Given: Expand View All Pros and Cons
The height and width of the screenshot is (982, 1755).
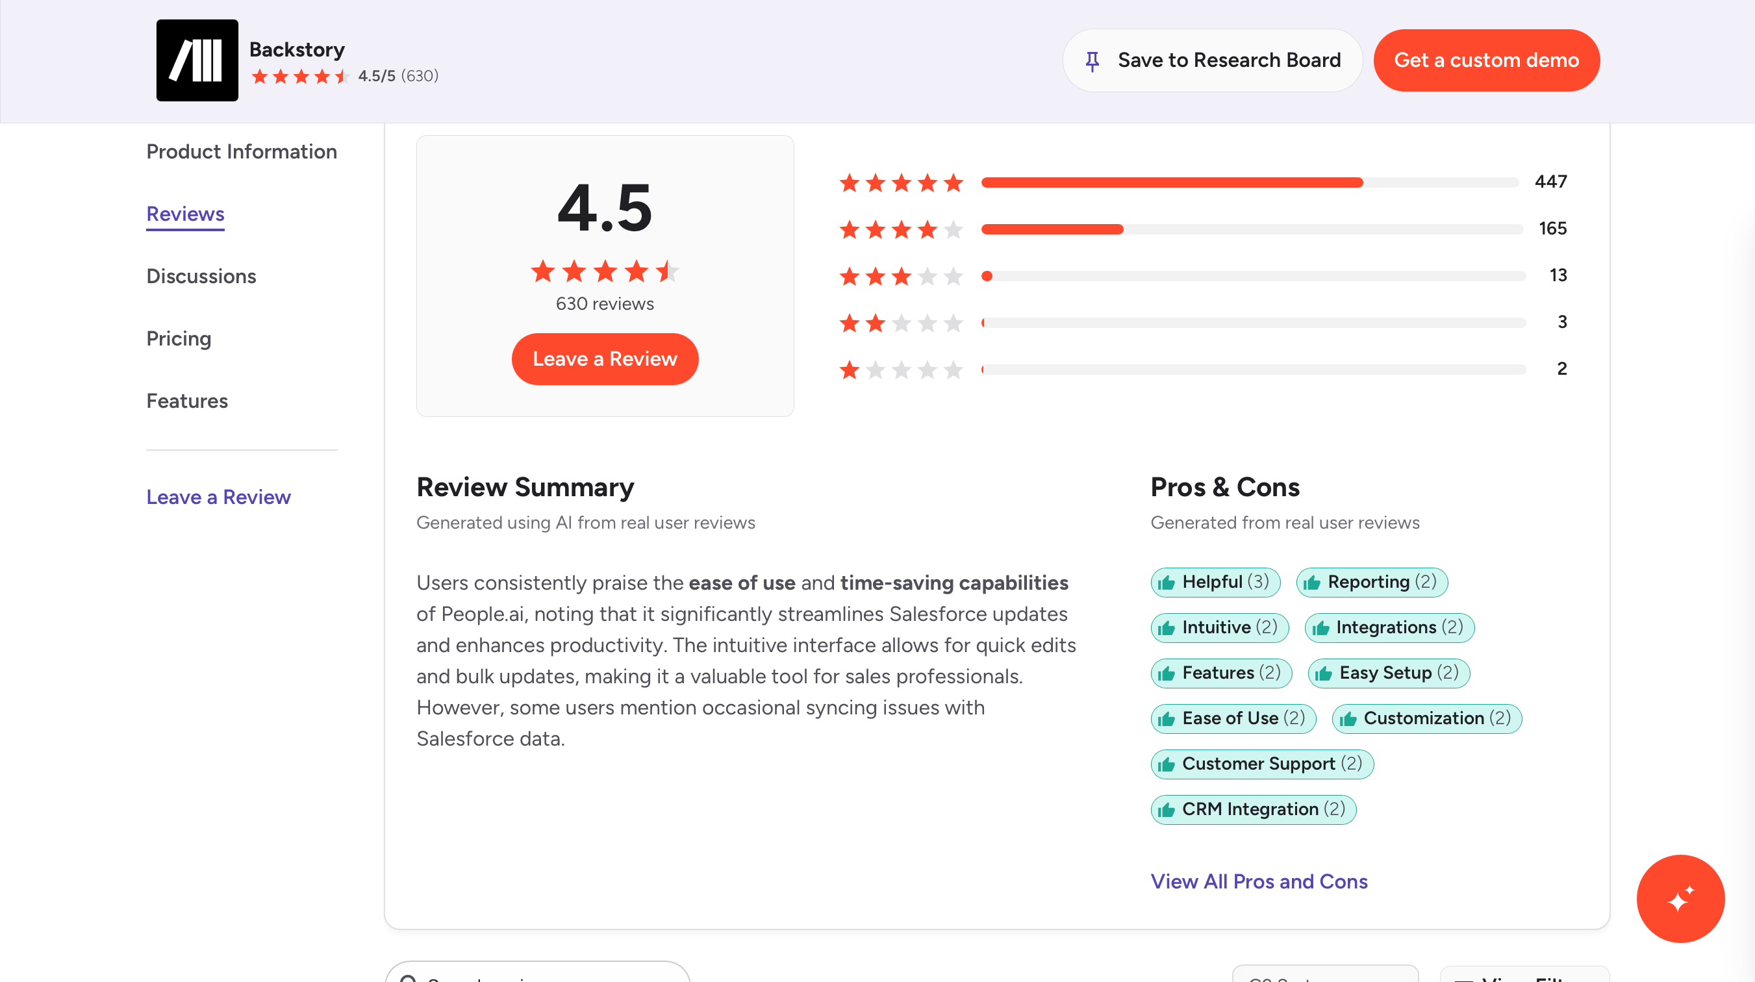Looking at the screenshot, I should (1258, 881).
